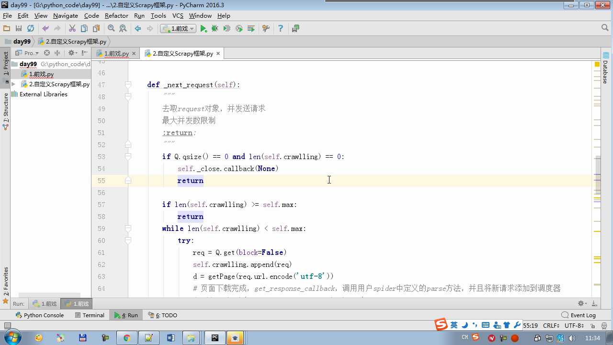This screenshot has height=345, width=613.
Task: Start debugging with the bug icon
Action: click(x=215, y=29)
